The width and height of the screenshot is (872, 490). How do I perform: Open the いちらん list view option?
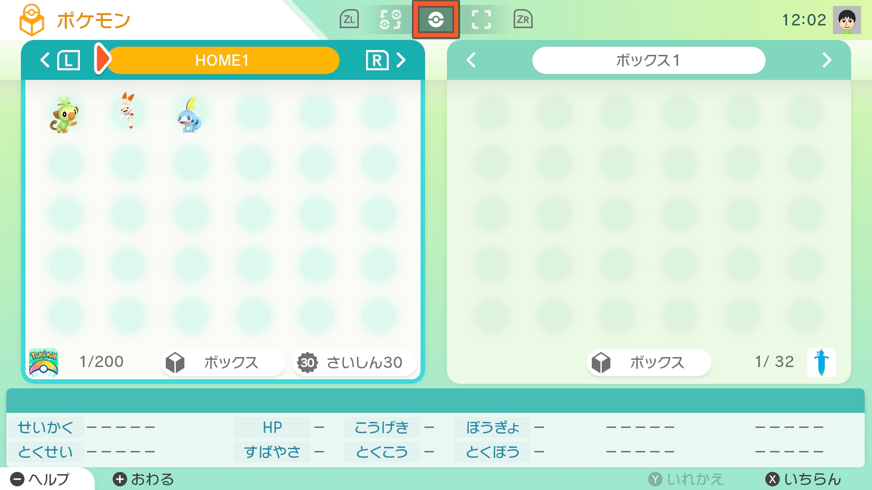pos(803,479)
